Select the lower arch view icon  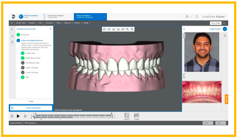pos(109,29)
